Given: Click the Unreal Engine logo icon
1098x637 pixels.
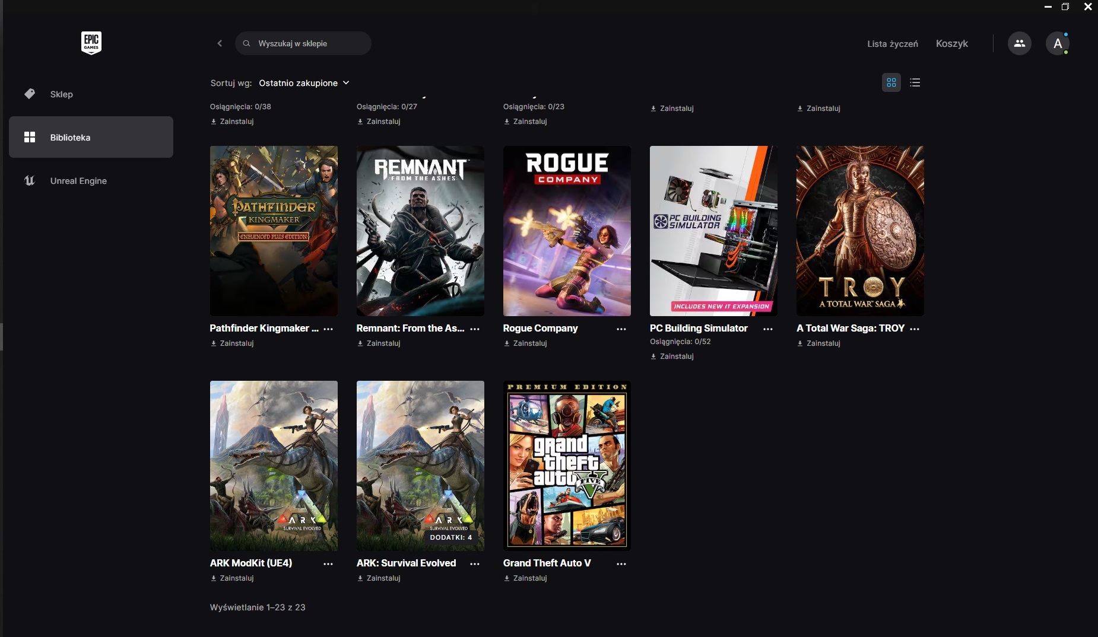Looking at the screenshot, I should pos(30,180).
